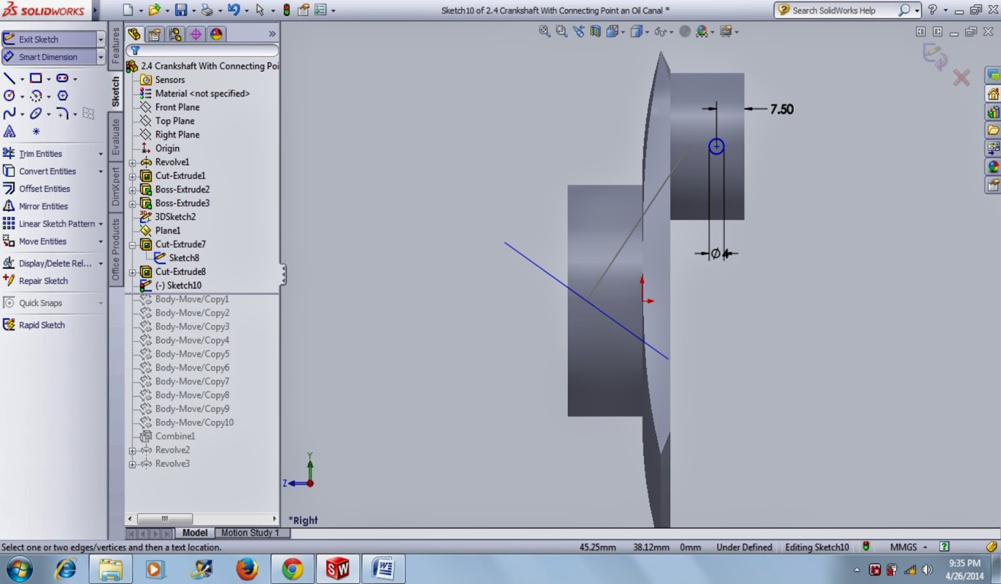Screen dimensions: 1001x584
Task: Expand the Cut-Extrude8 feature node
Action: 131,272
